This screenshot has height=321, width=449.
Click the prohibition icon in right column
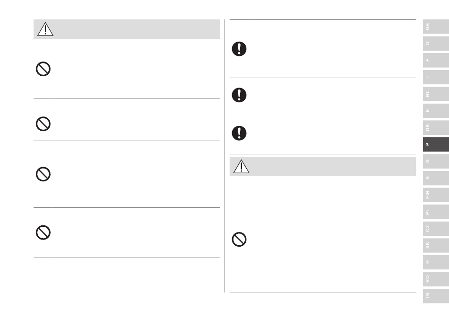(x=239, y=239)
